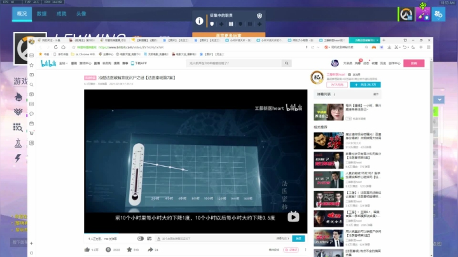This screenshot has width=458, height=257.
Task: Open 下载APP link in header
Action: click(x=139, y=63)
